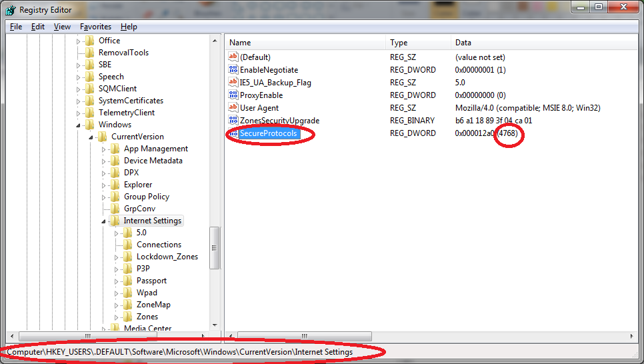Select the Explorer folder icon
Image resolution: width=644 pixels, height=364 pixels.
click(x=115, y=185)
